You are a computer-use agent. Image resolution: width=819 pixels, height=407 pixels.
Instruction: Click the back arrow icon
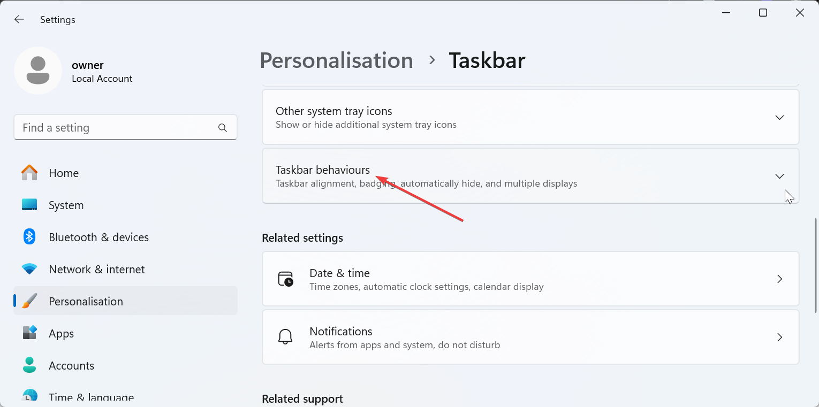(x=19, y=20)
